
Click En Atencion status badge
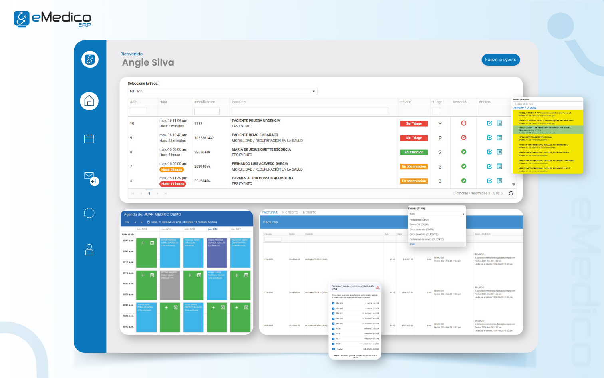(x=414, y=152)
